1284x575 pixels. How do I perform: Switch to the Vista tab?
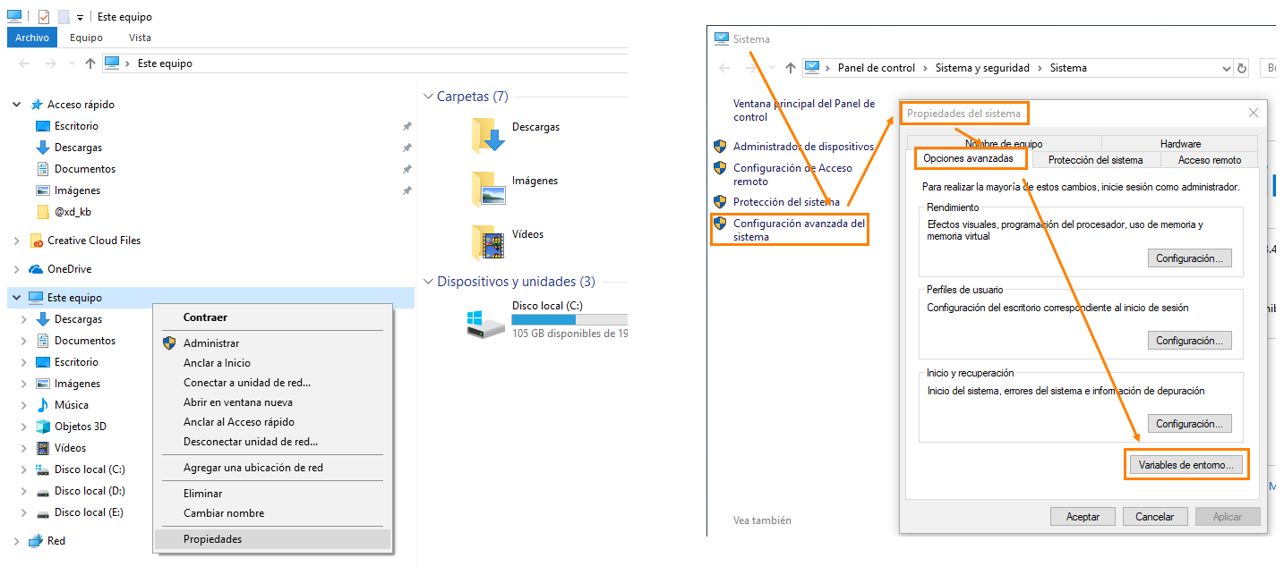140,38
